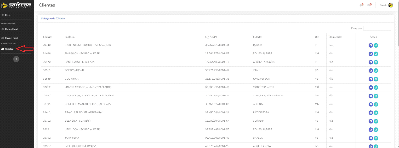View details of MOVEIS CASABELA client
Image resolution: width=399 pixels, height=148 pixels.
[370, 87]
